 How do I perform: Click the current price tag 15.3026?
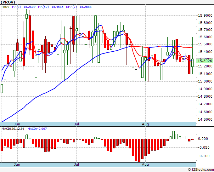click(x=205, y=61)
